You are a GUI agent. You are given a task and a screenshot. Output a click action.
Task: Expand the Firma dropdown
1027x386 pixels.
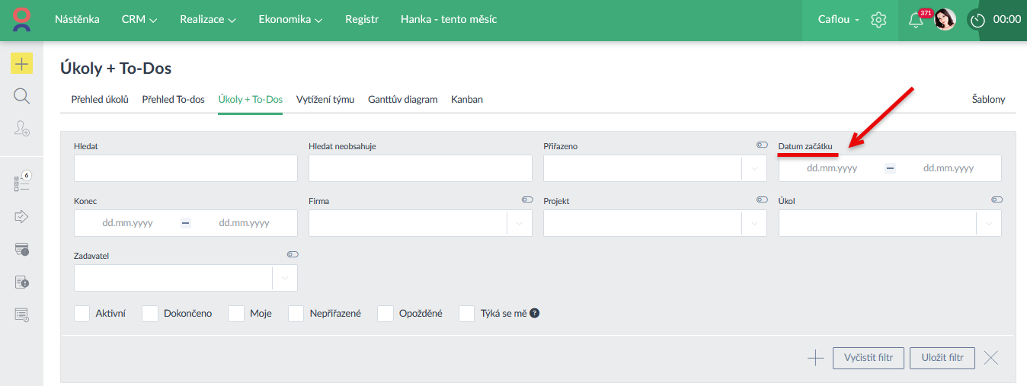(520, 223)
